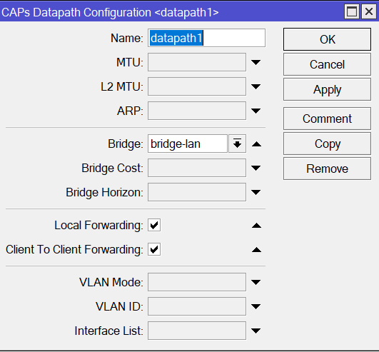
Task: Open the Bridge selection dropdown list
Action: (238, 144)
